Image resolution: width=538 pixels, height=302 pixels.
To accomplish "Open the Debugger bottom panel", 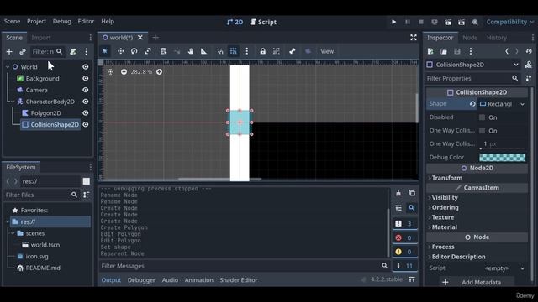I will (141, 280).
